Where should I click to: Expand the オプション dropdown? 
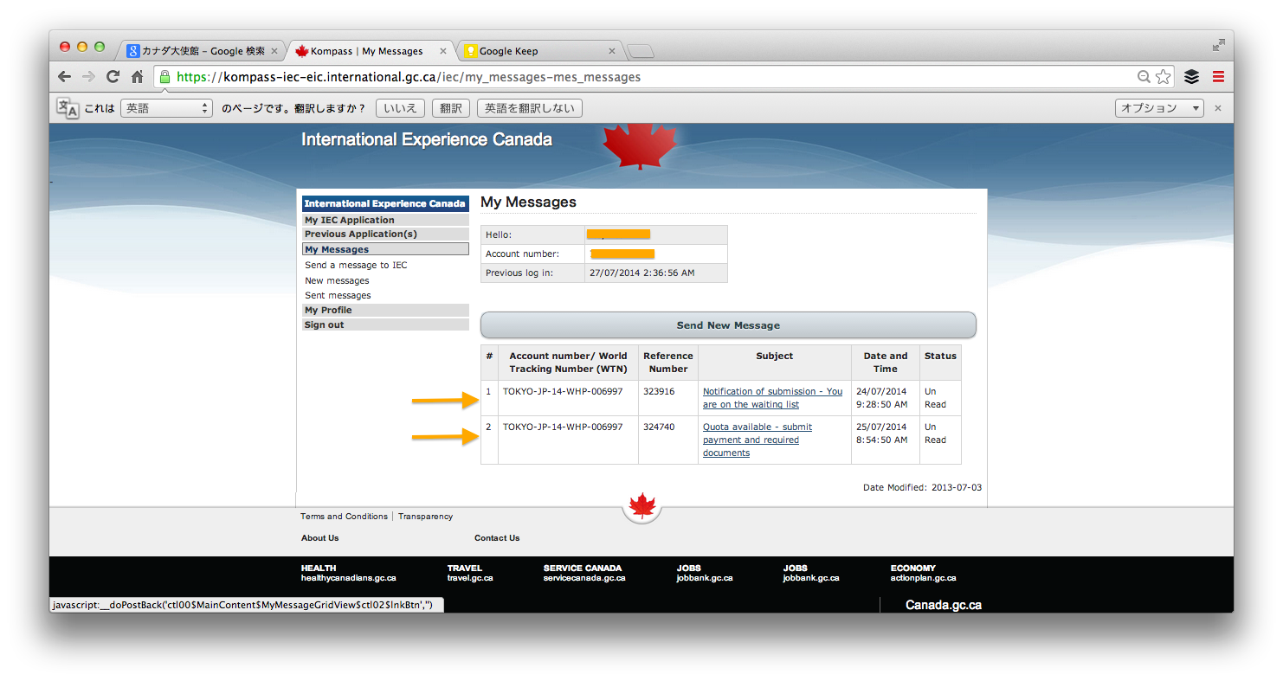click(x=1159, y=108)
